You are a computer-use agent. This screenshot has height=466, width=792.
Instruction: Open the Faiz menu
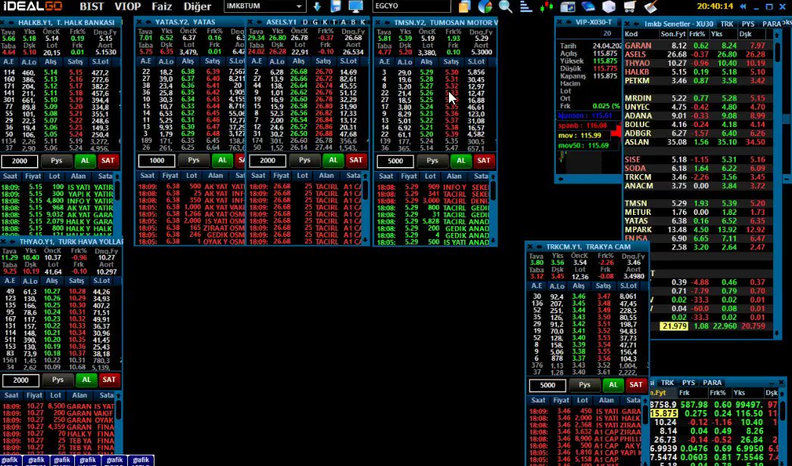[x=161, y=7]
